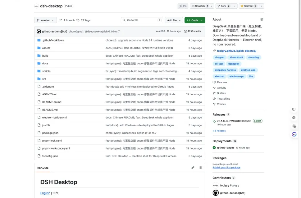Open the pnpm-workspace.yaml file
The image size is (301, 198).
pyautogui.click(x=56, y=148)
